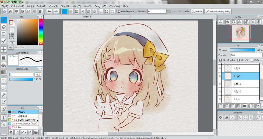The height and width of the screenshot is (139, 263).
Task: Enable vanishing point snap guide
Action: [x=83, y=11]
